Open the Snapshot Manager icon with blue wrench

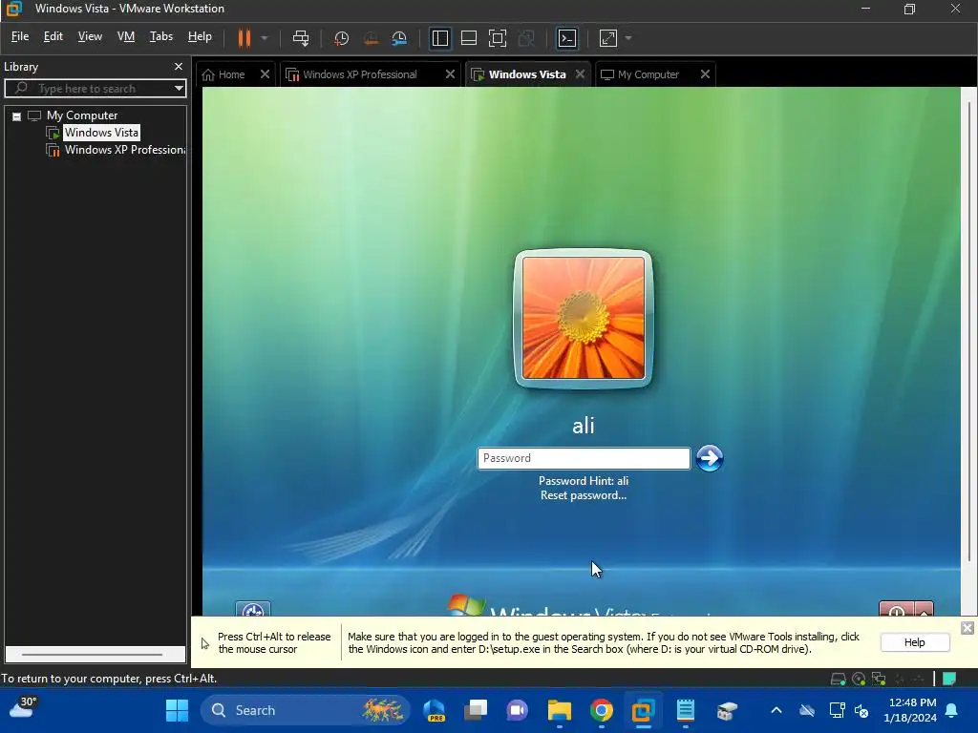pos(399,38)
